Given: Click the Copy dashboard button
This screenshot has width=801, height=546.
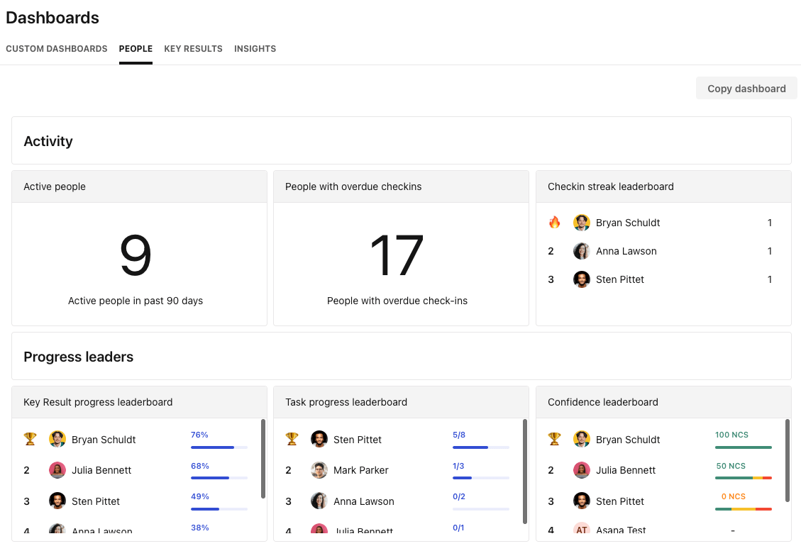Looking at the screenshot, I should (x=746, y=88).
